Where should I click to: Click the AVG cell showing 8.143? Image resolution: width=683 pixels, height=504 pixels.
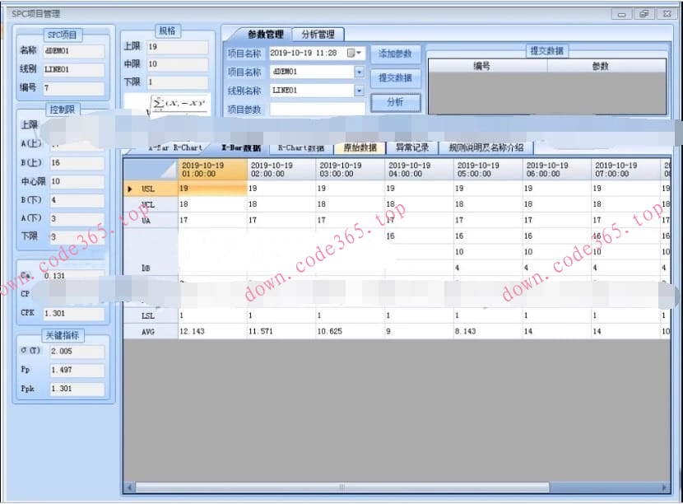point(488,332)
